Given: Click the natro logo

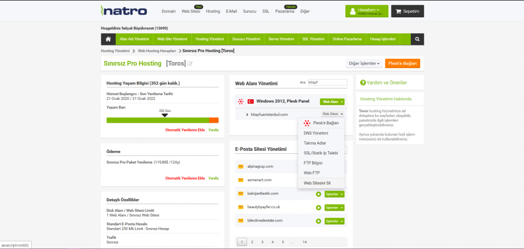Looking at the screenshot, I should (124, 11).
